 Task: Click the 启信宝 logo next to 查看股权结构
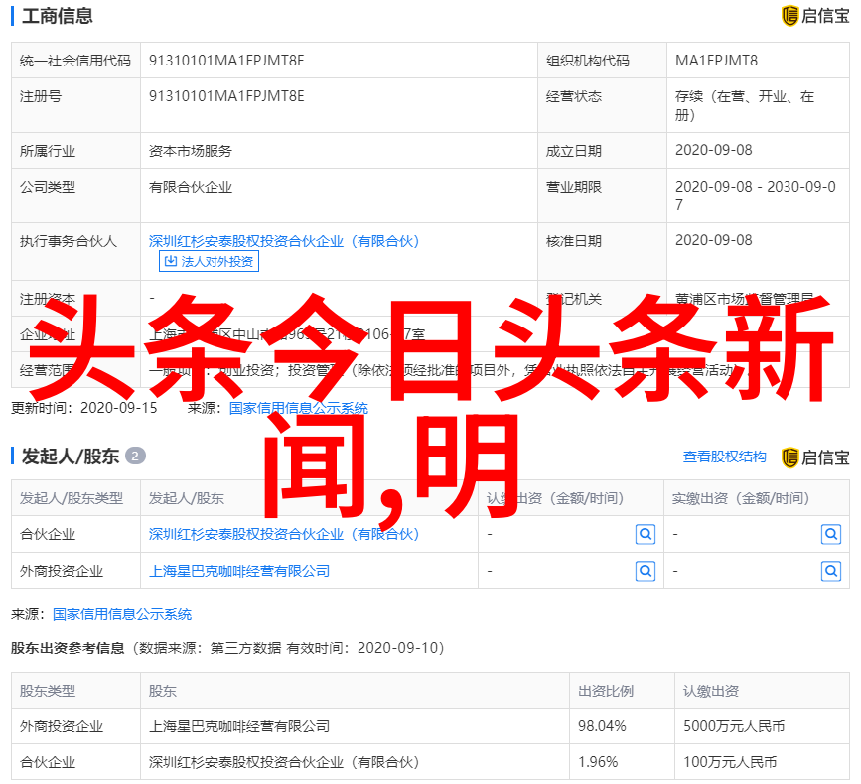(815, 457)
